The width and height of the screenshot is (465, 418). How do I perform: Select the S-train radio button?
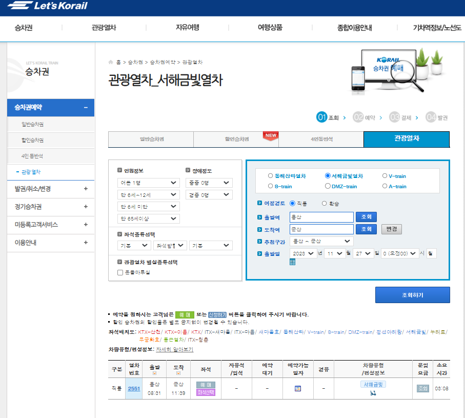(270, 186)
